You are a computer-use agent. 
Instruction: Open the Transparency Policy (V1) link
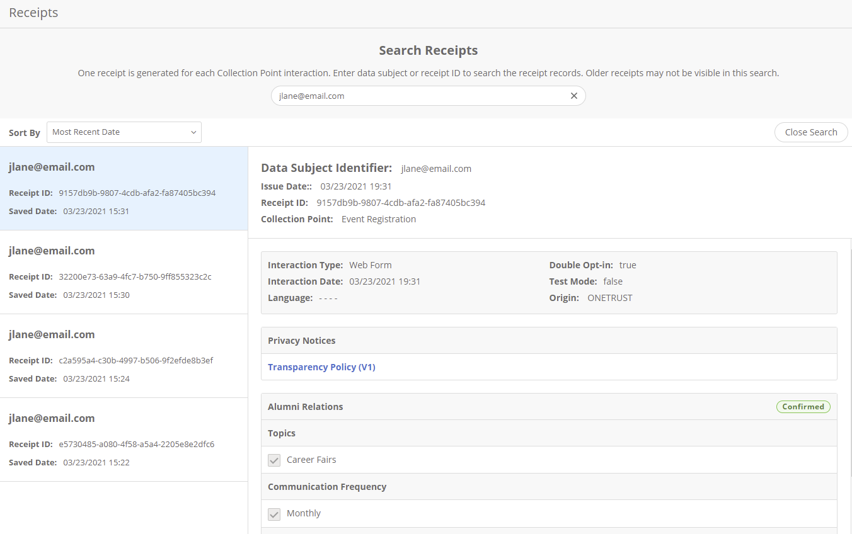click(321, 367)
